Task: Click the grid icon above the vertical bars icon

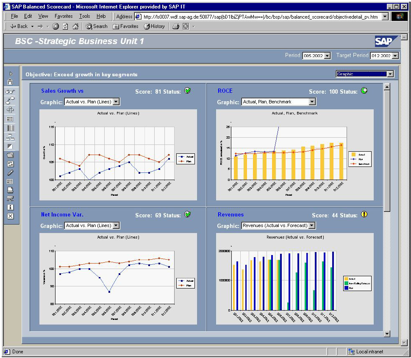Action: 10,119
